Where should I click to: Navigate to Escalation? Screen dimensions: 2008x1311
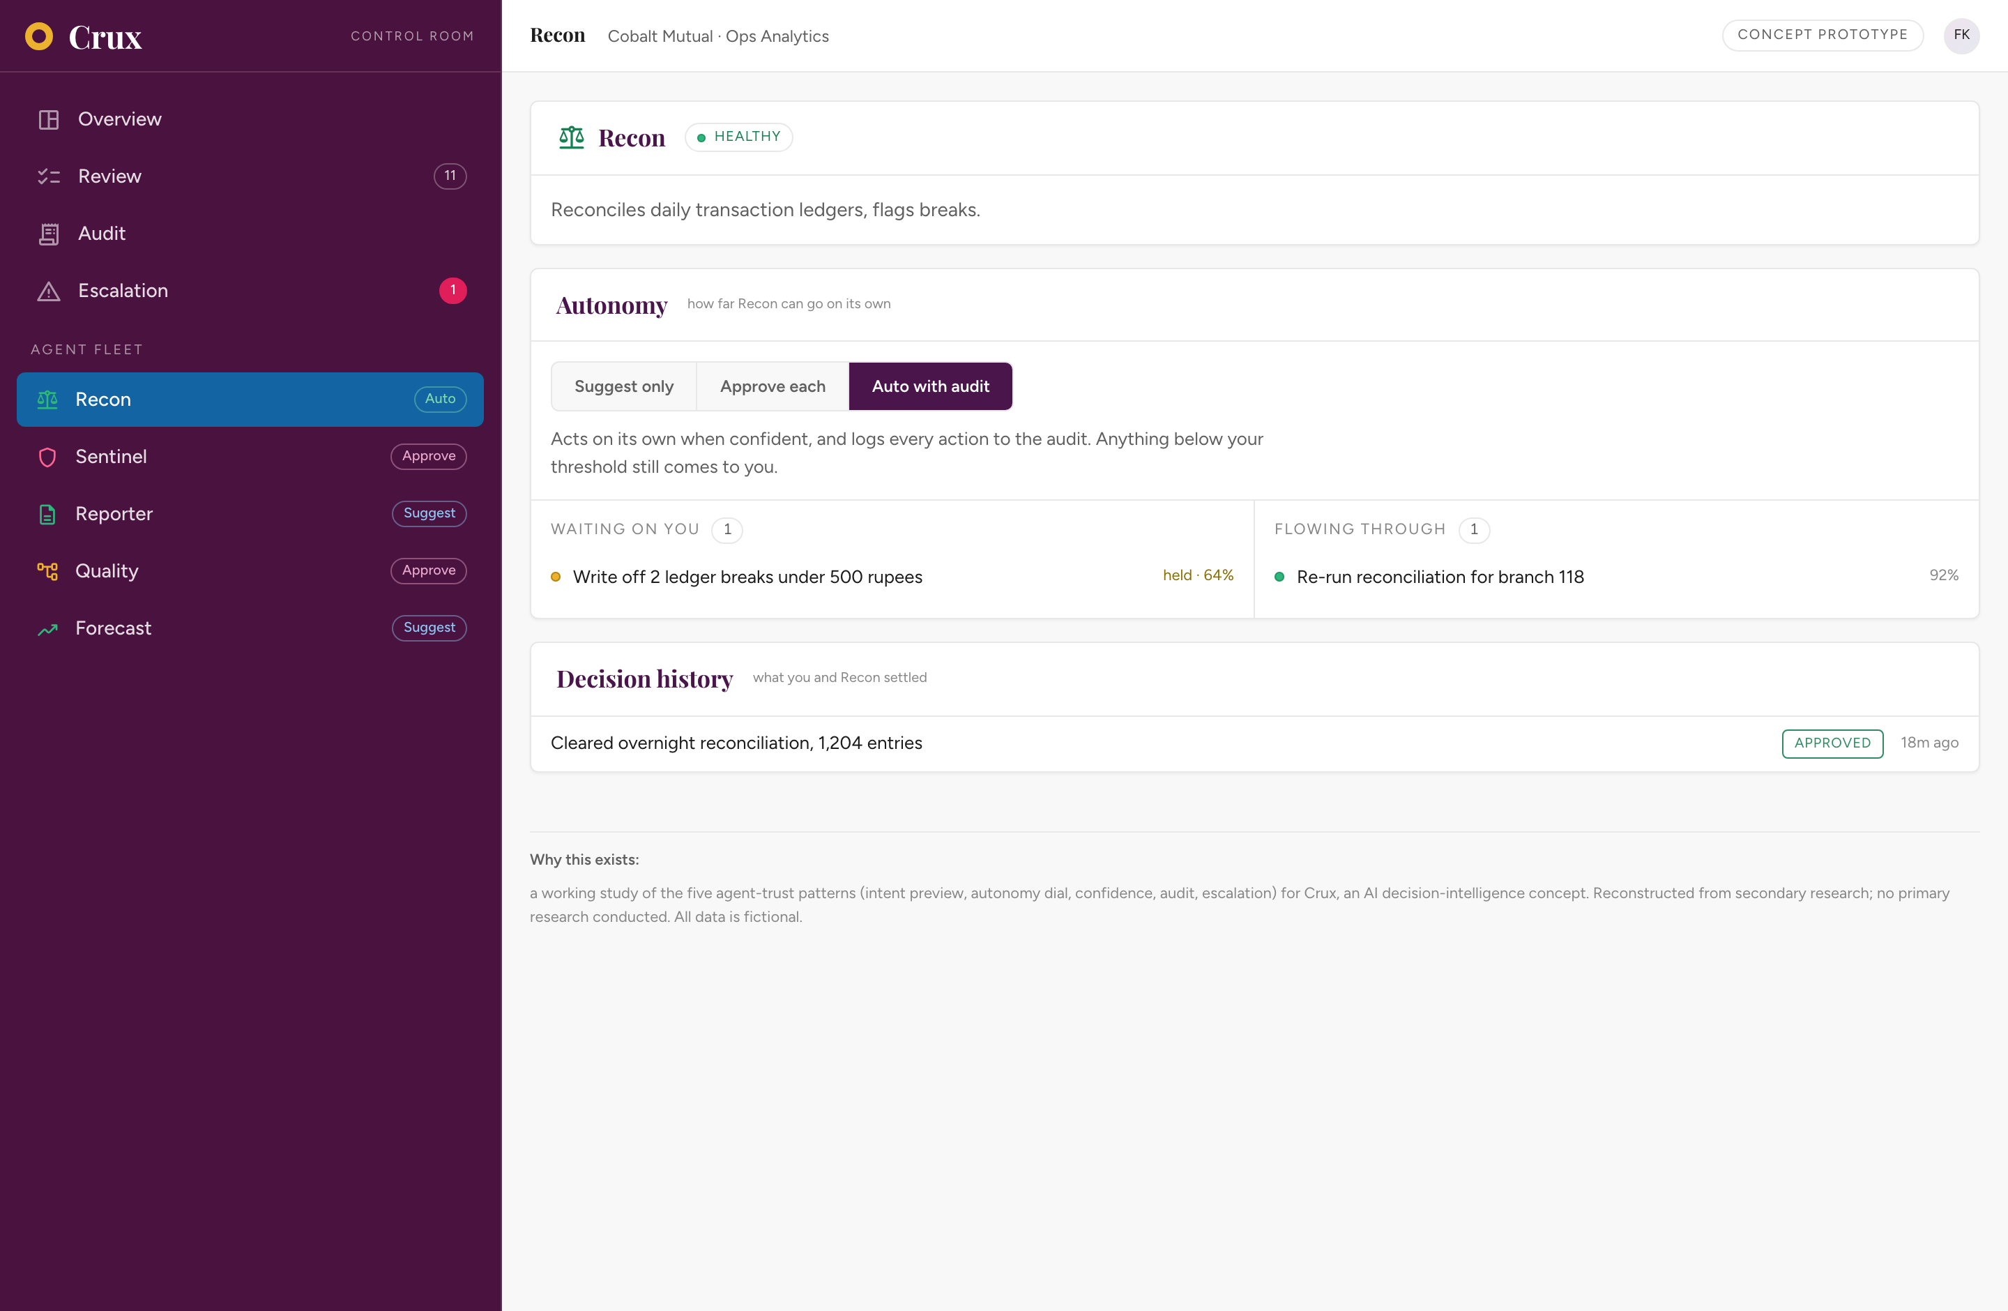(x=250, y=291)
